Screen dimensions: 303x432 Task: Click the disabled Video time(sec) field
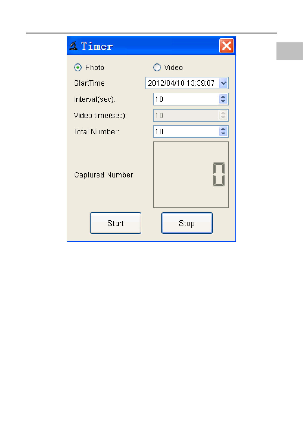(x=191, y=115)
